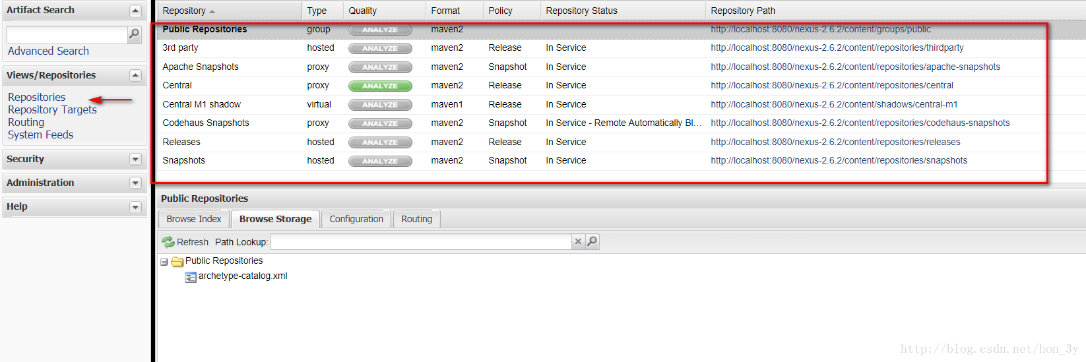Open the repositories/snapshots URL
This screenshot has height=362, width=1086.
(839, 160)
